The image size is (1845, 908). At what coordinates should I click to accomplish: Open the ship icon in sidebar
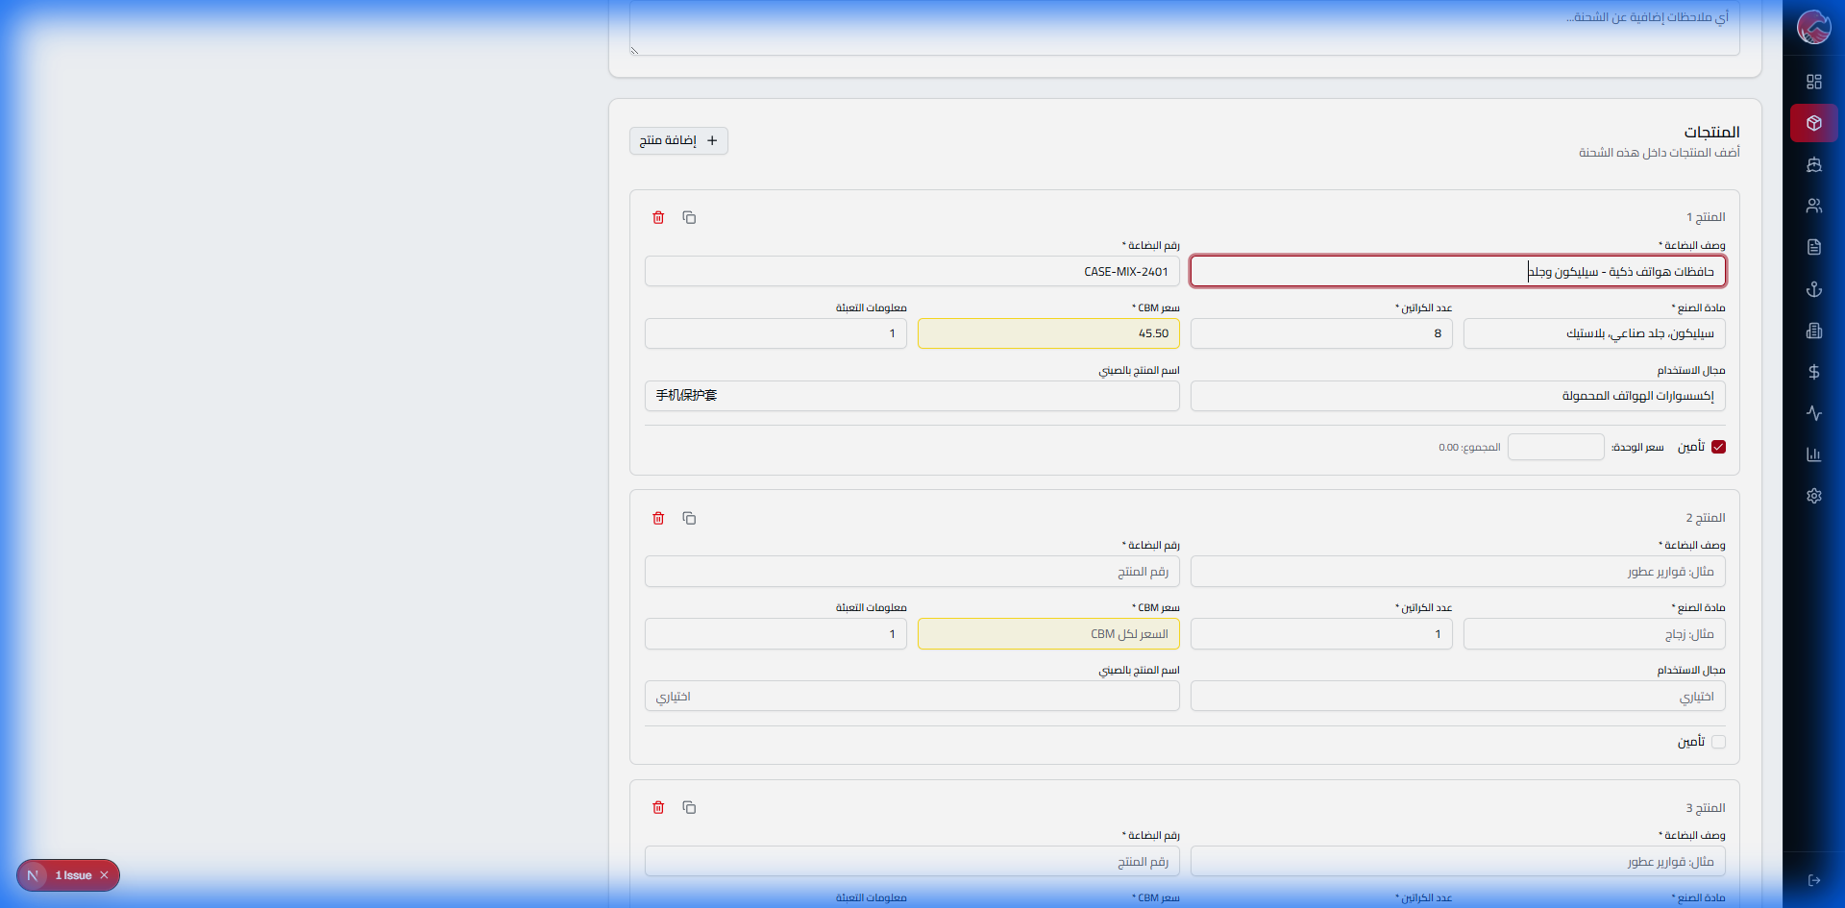coord(1813,164)
